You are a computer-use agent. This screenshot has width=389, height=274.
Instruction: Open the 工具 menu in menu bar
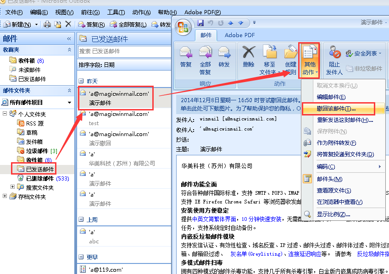[x=116, y=12]
